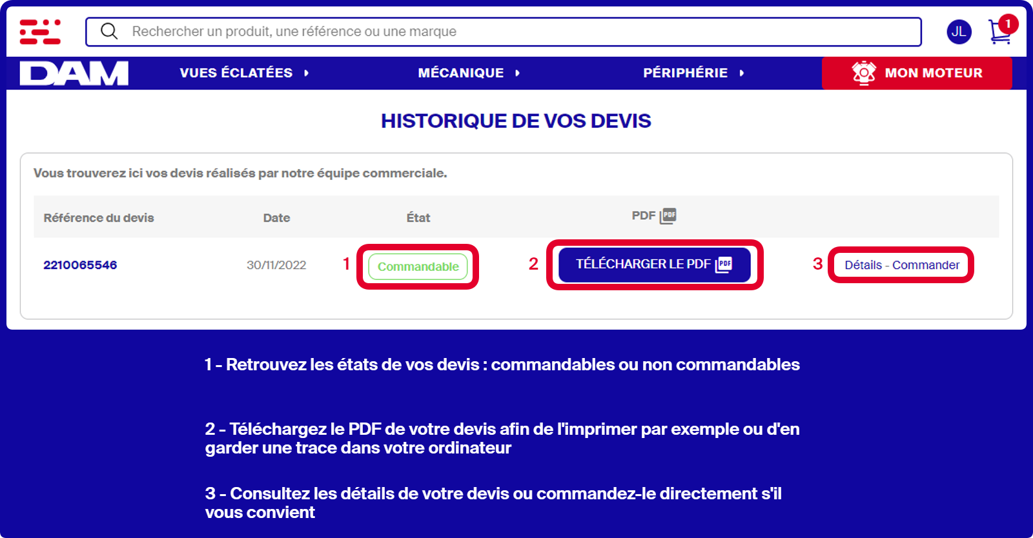The width and height of the screenshot is (1033, 538).
Task: Click the Détails - Commander button
Action: [x=901, y=265]
